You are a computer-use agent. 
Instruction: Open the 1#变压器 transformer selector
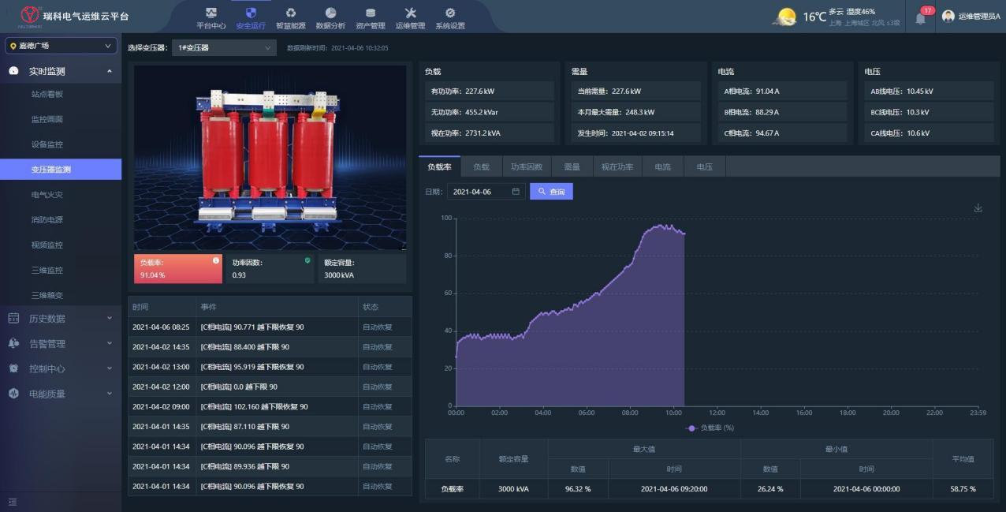[x=224, y=48]
